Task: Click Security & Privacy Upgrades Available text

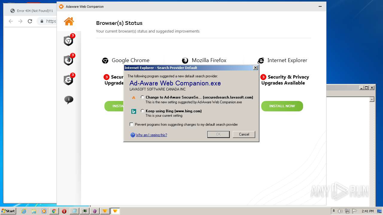Action: [285, 80]
